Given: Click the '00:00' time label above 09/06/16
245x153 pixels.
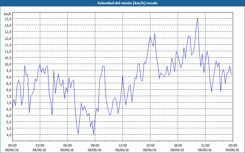Looking at the screenshot, I should (x=233, y=146).
